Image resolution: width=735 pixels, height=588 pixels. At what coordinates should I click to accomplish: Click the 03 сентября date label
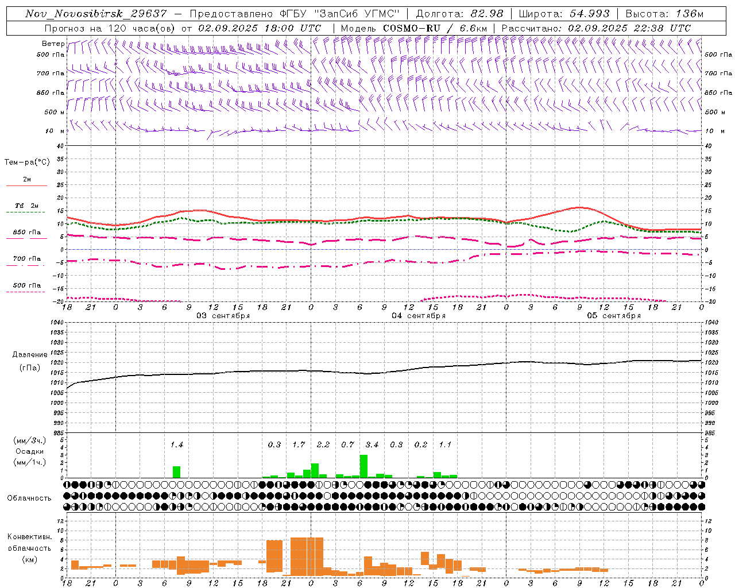(x=223, y=315)
